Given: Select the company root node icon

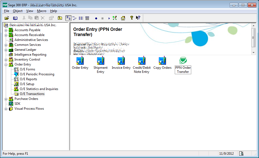Looking at the screenshot, I should 6,25.
